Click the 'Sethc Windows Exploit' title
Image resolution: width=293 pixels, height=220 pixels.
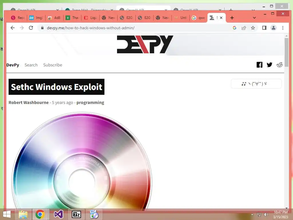click(x=56, y=87)
